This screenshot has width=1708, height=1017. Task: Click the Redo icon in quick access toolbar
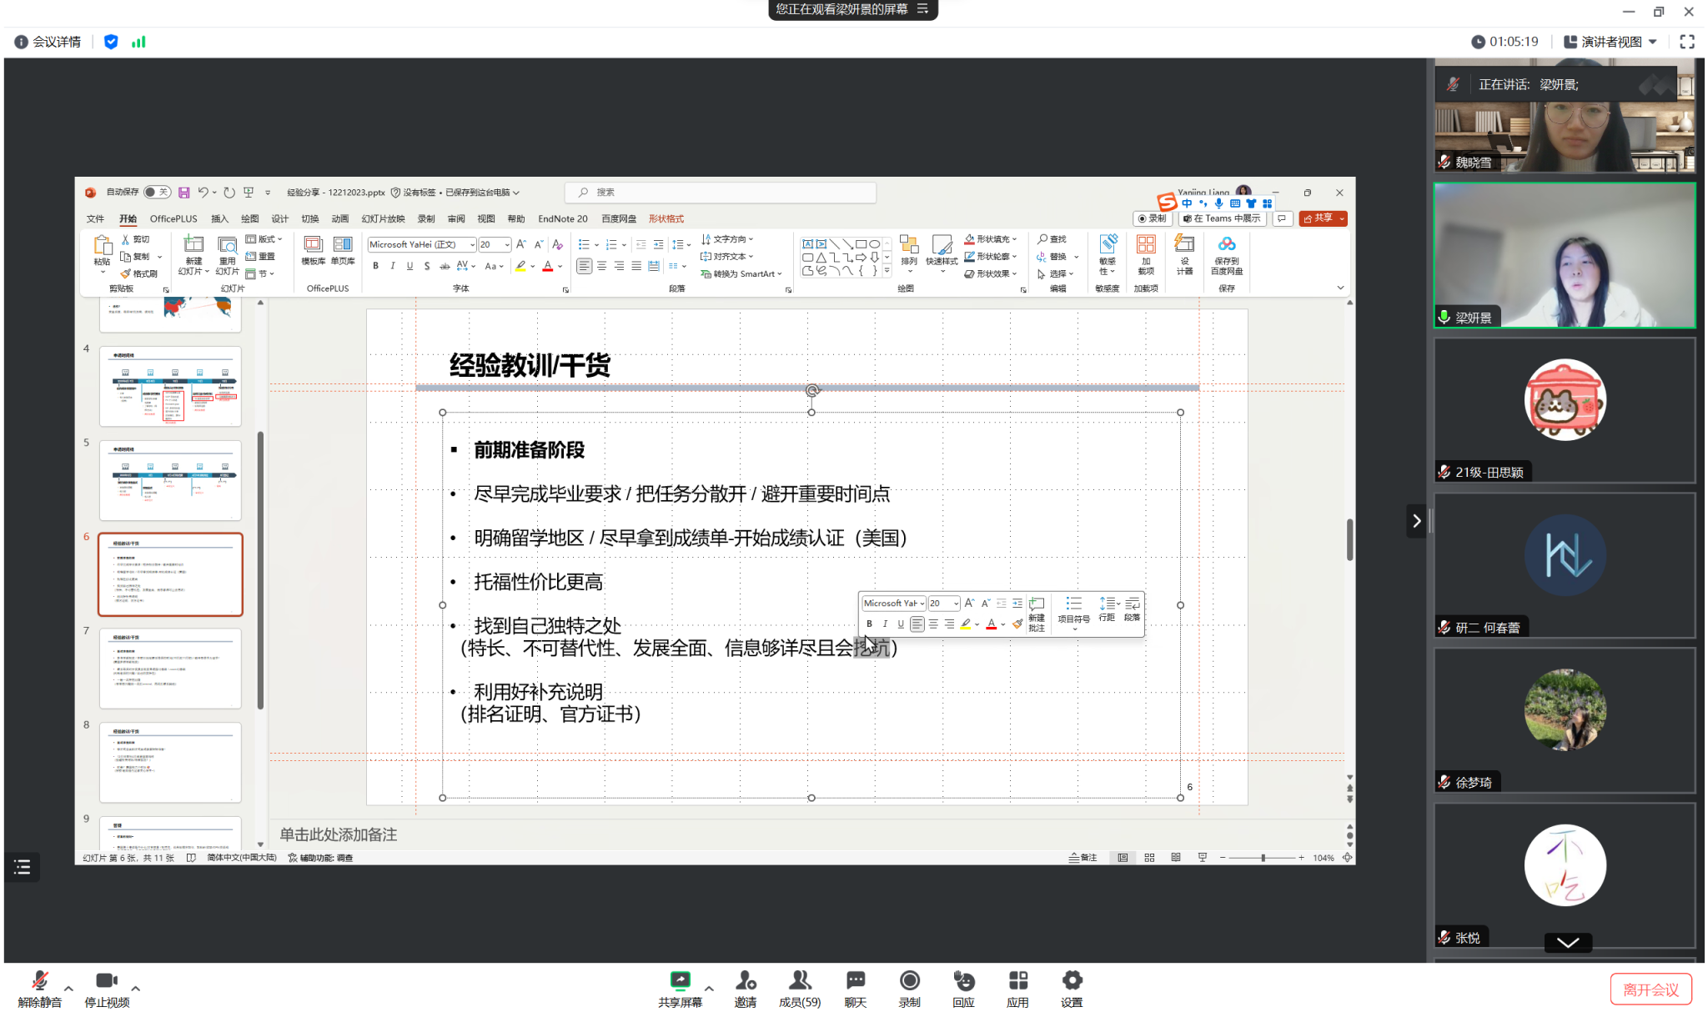tap(229, 193)
